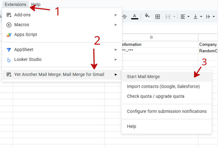This screenshot has width=218, height=147.
Task: Open the AppSheet submenu entry
Action: coord(62,50)
